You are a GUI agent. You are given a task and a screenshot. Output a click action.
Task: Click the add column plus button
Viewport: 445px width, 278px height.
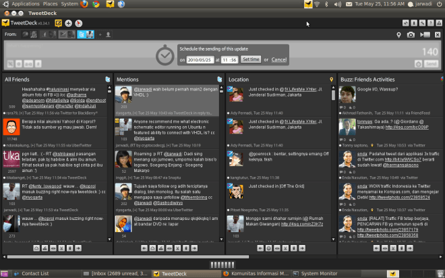(68, 24)
